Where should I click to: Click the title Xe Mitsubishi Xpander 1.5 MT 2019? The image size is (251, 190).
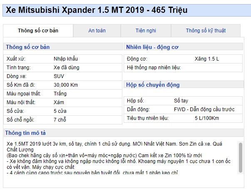[75, 10]
